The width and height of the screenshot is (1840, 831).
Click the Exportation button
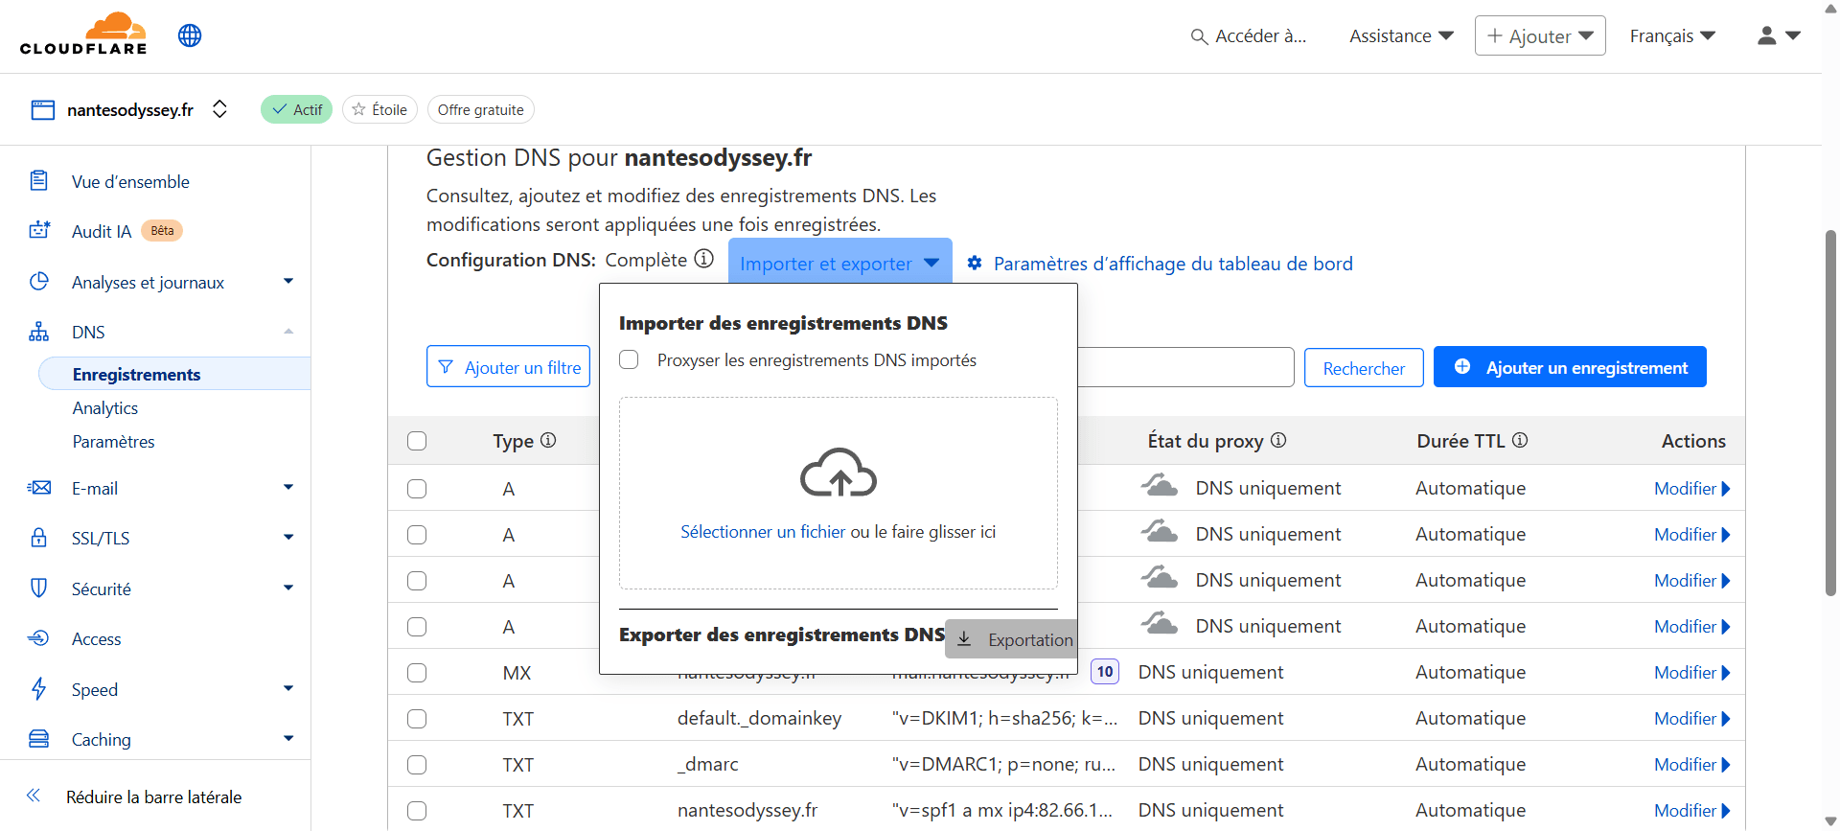(1013, 639)
